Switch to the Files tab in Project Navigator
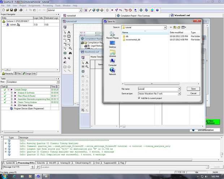This screenshot has width=224, height=179. [18, 74]
